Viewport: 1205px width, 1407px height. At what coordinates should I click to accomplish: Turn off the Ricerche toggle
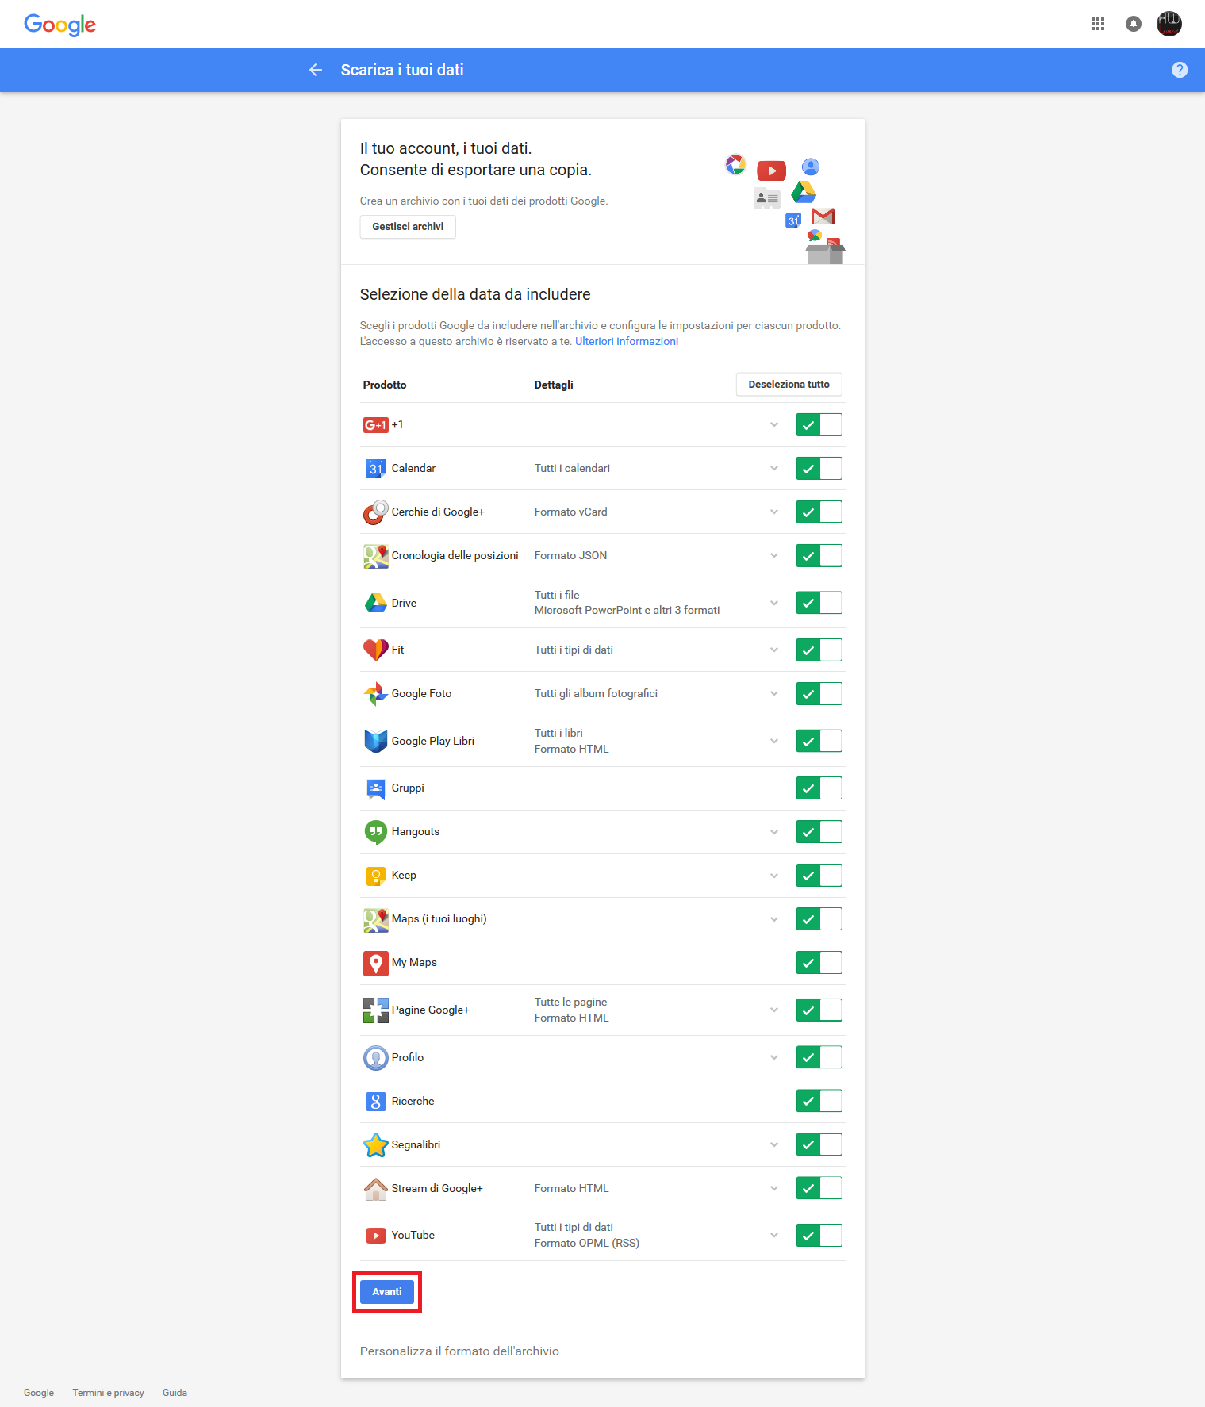point(819,1101)
